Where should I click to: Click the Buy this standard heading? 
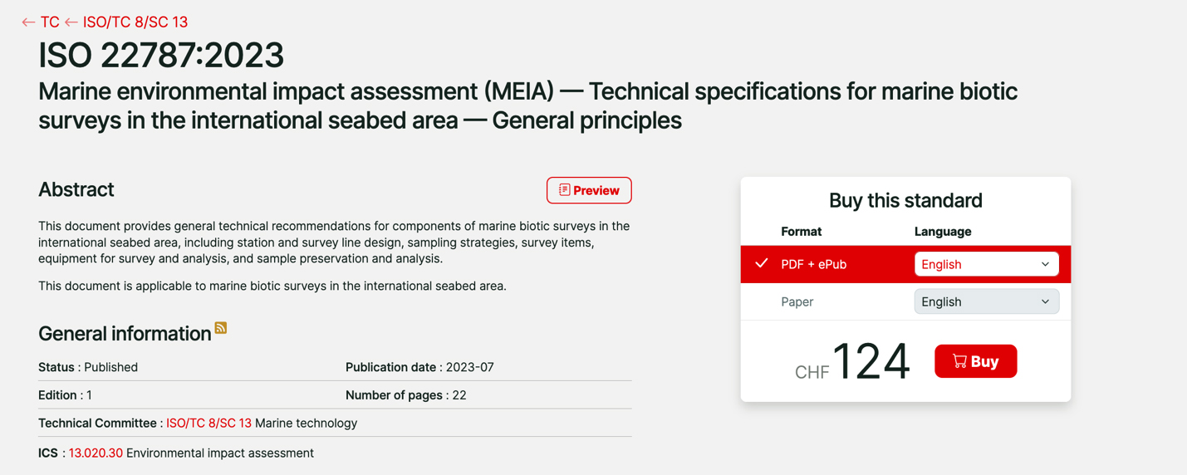[905, 200]
